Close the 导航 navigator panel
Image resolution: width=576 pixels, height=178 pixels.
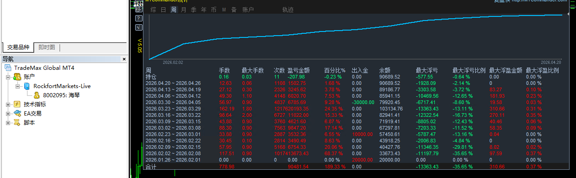[x=124, y=59]
